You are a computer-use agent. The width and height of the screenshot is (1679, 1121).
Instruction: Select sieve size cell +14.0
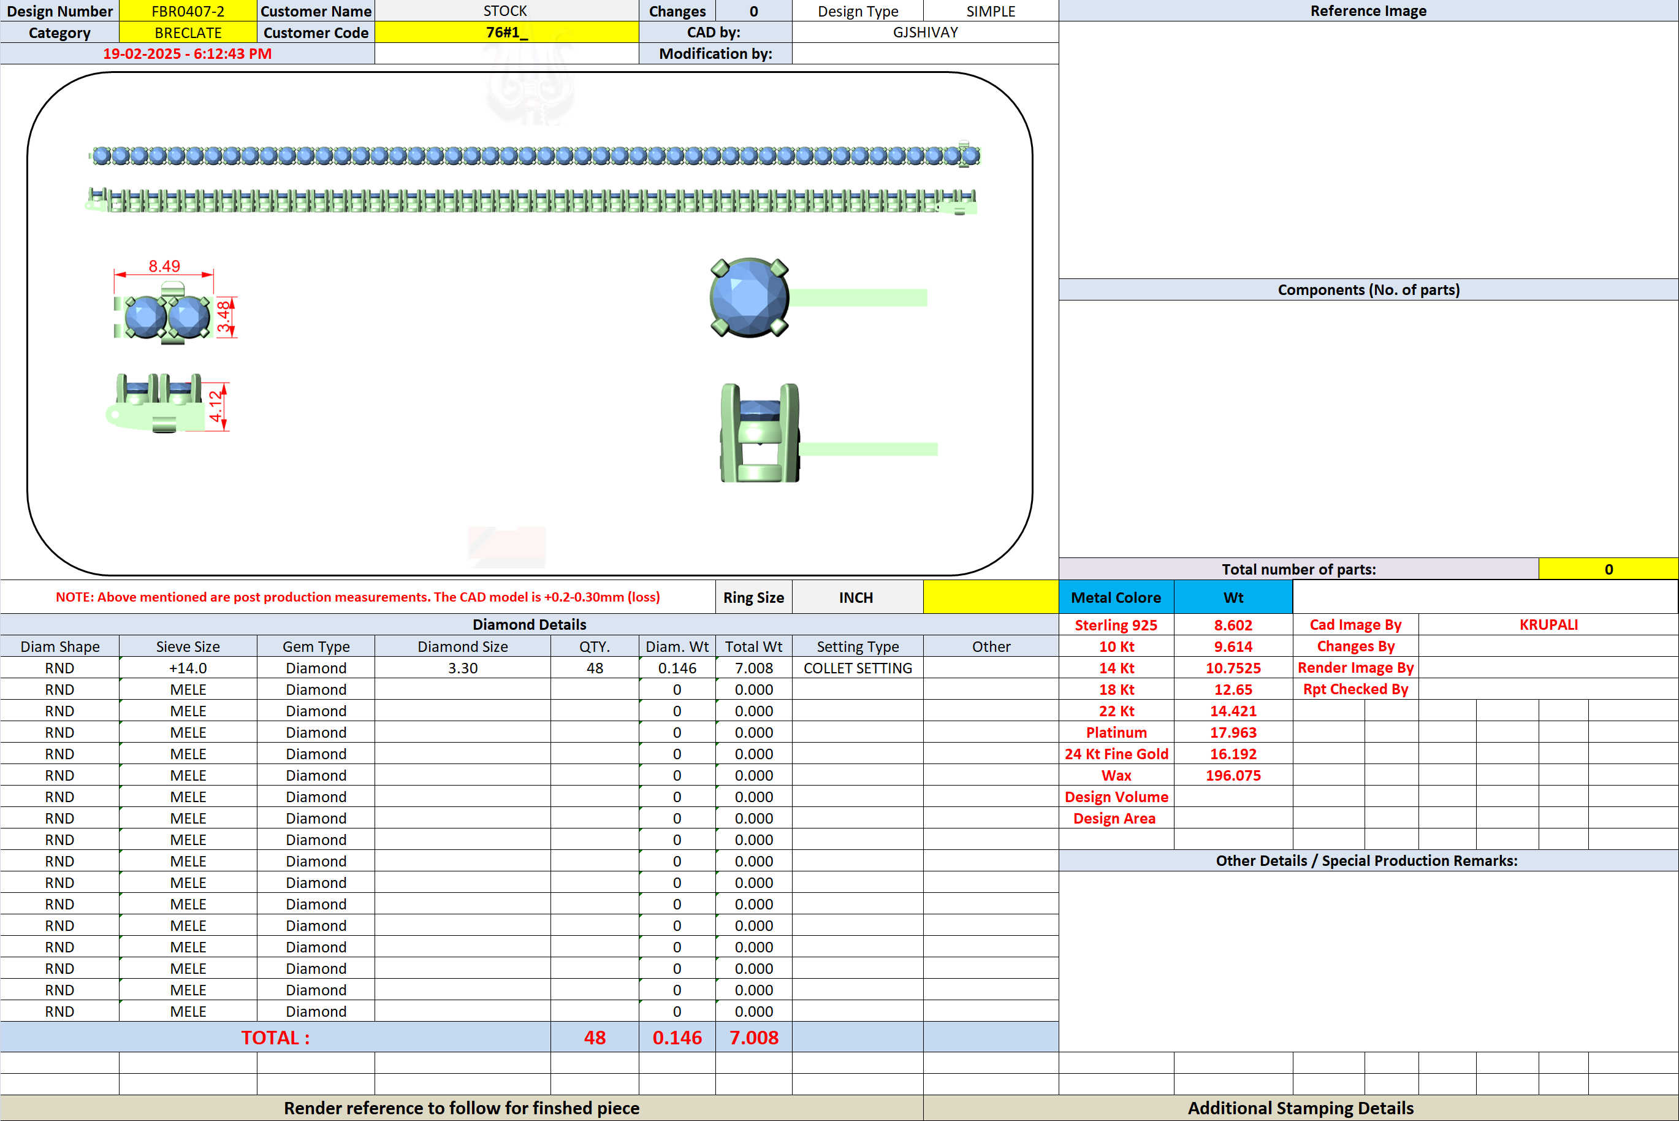click(x=188, y=668)
